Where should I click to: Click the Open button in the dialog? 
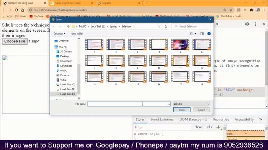[x=182, y=110]
